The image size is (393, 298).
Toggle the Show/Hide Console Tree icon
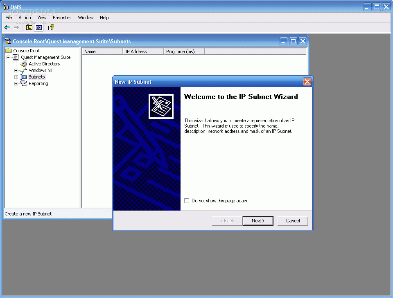tap(39, 27)
